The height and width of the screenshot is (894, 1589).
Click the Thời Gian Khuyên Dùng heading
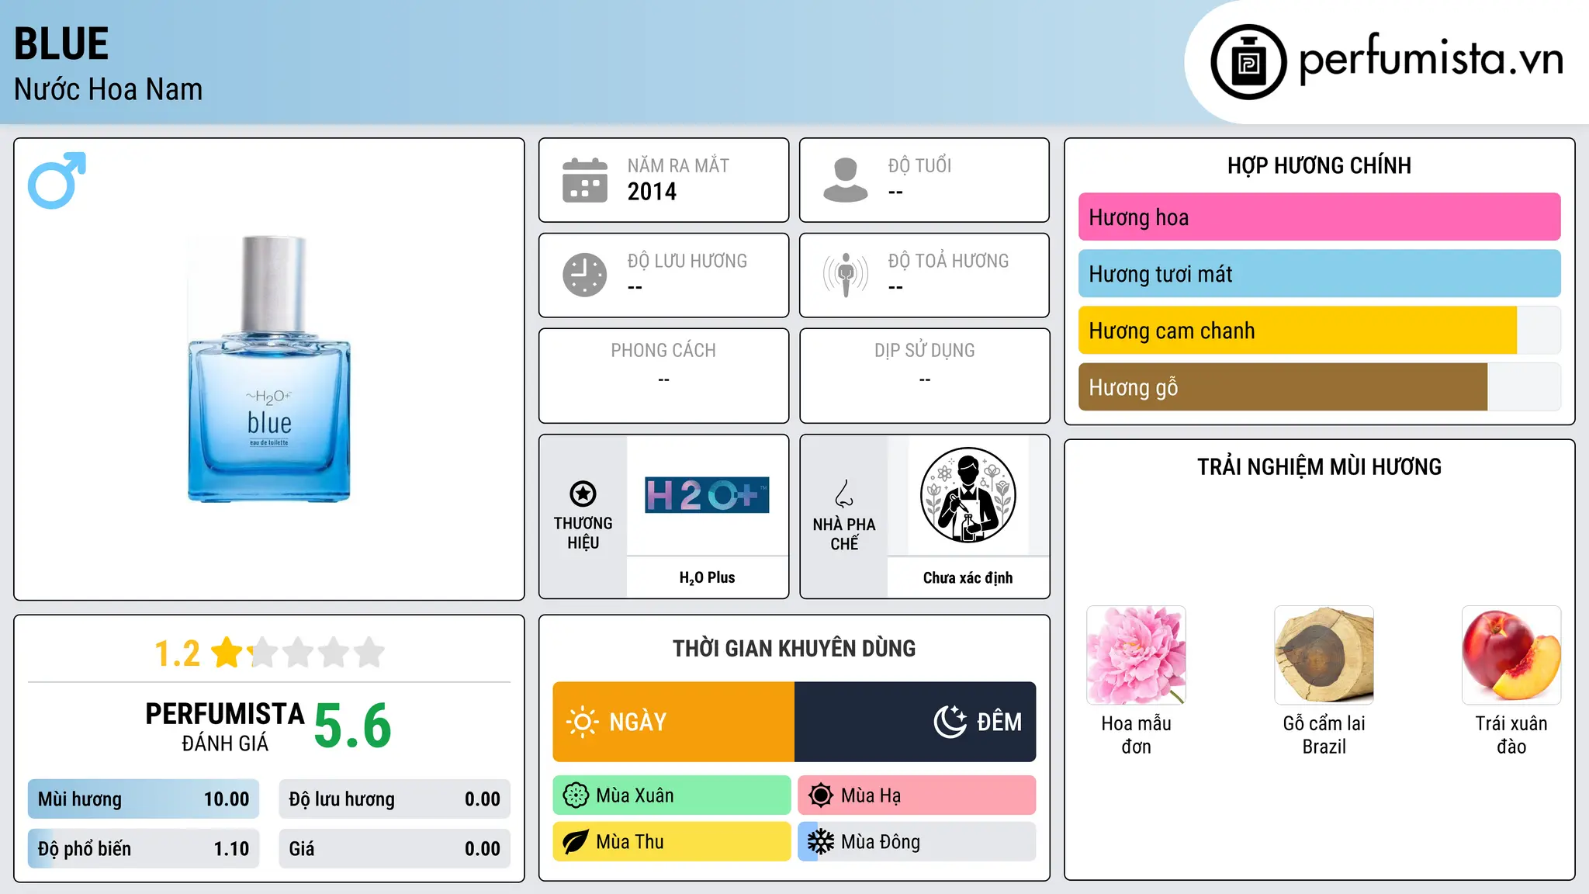pyautogui.click(x=794, y=648)
